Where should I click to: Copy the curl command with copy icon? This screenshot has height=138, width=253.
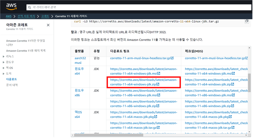click(x=247, y=21)
